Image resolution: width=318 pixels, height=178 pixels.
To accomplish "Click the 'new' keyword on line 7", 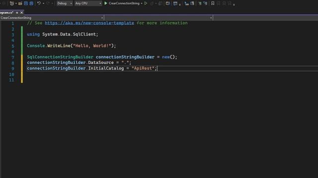I will point(166,57).
